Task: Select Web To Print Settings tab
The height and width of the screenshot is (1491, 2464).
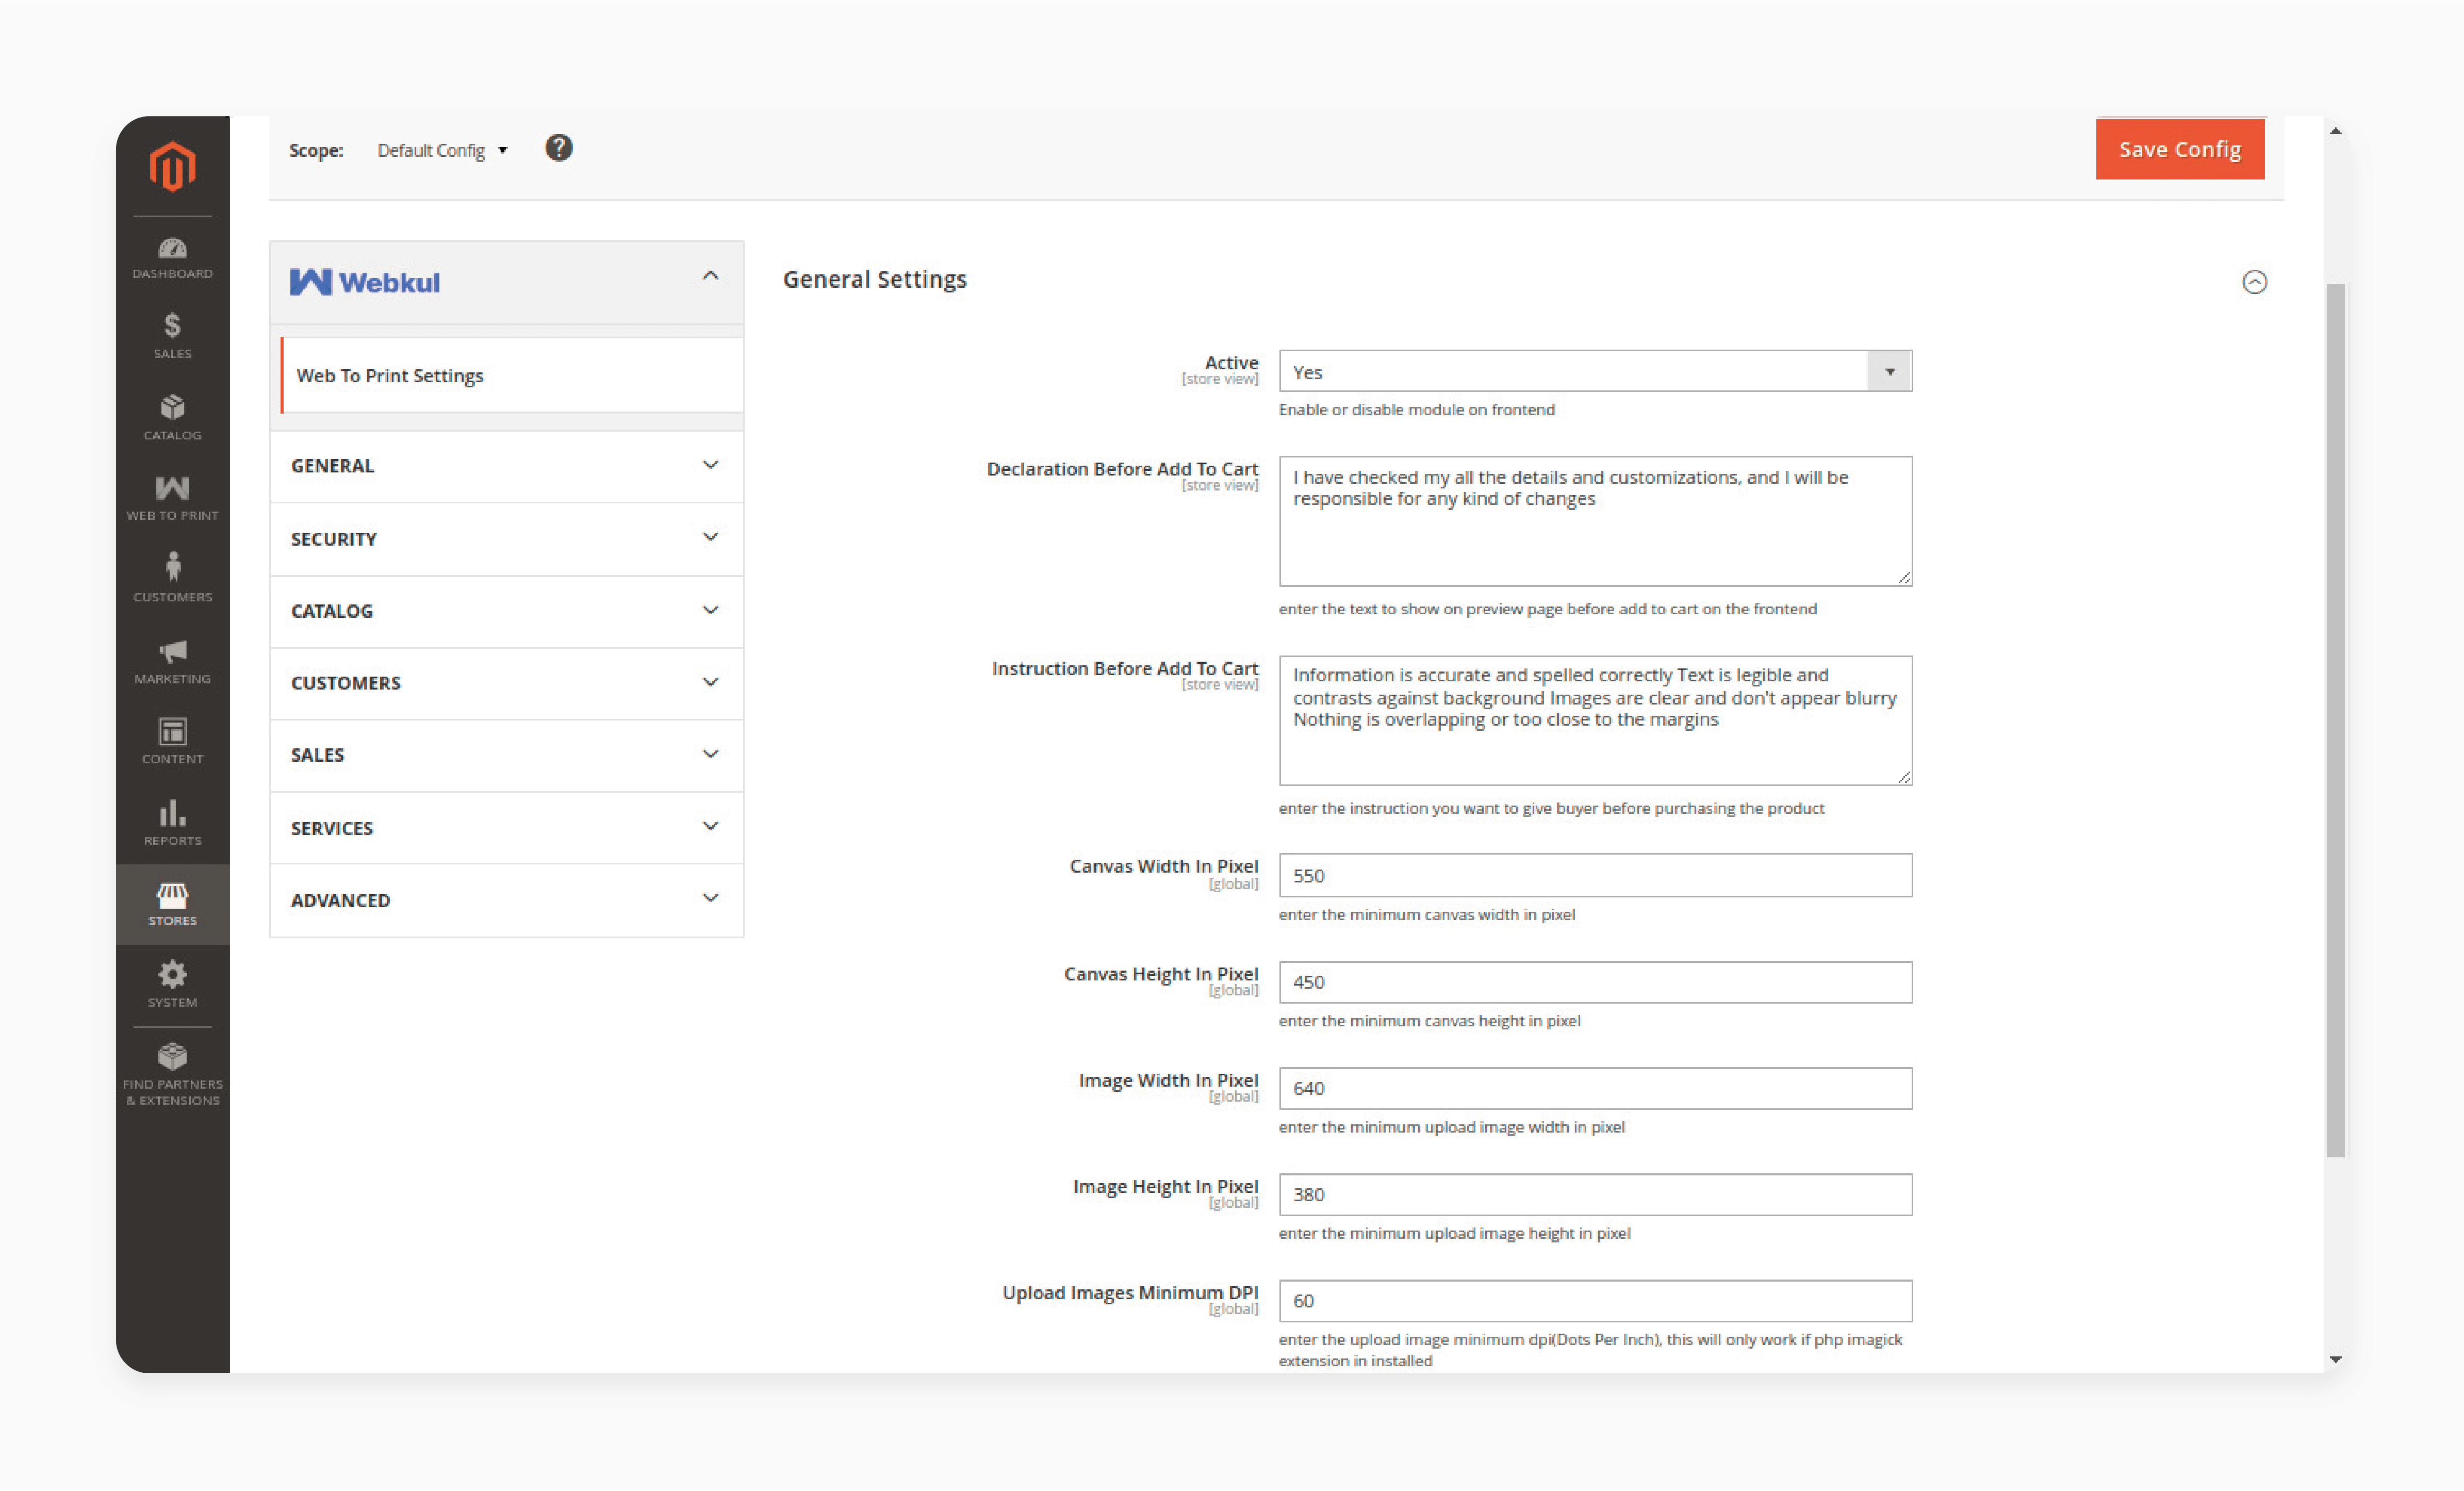Action: point(512,375)
